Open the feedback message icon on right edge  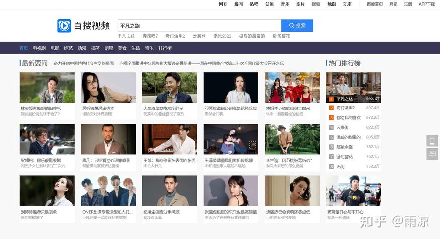[432, 153]
